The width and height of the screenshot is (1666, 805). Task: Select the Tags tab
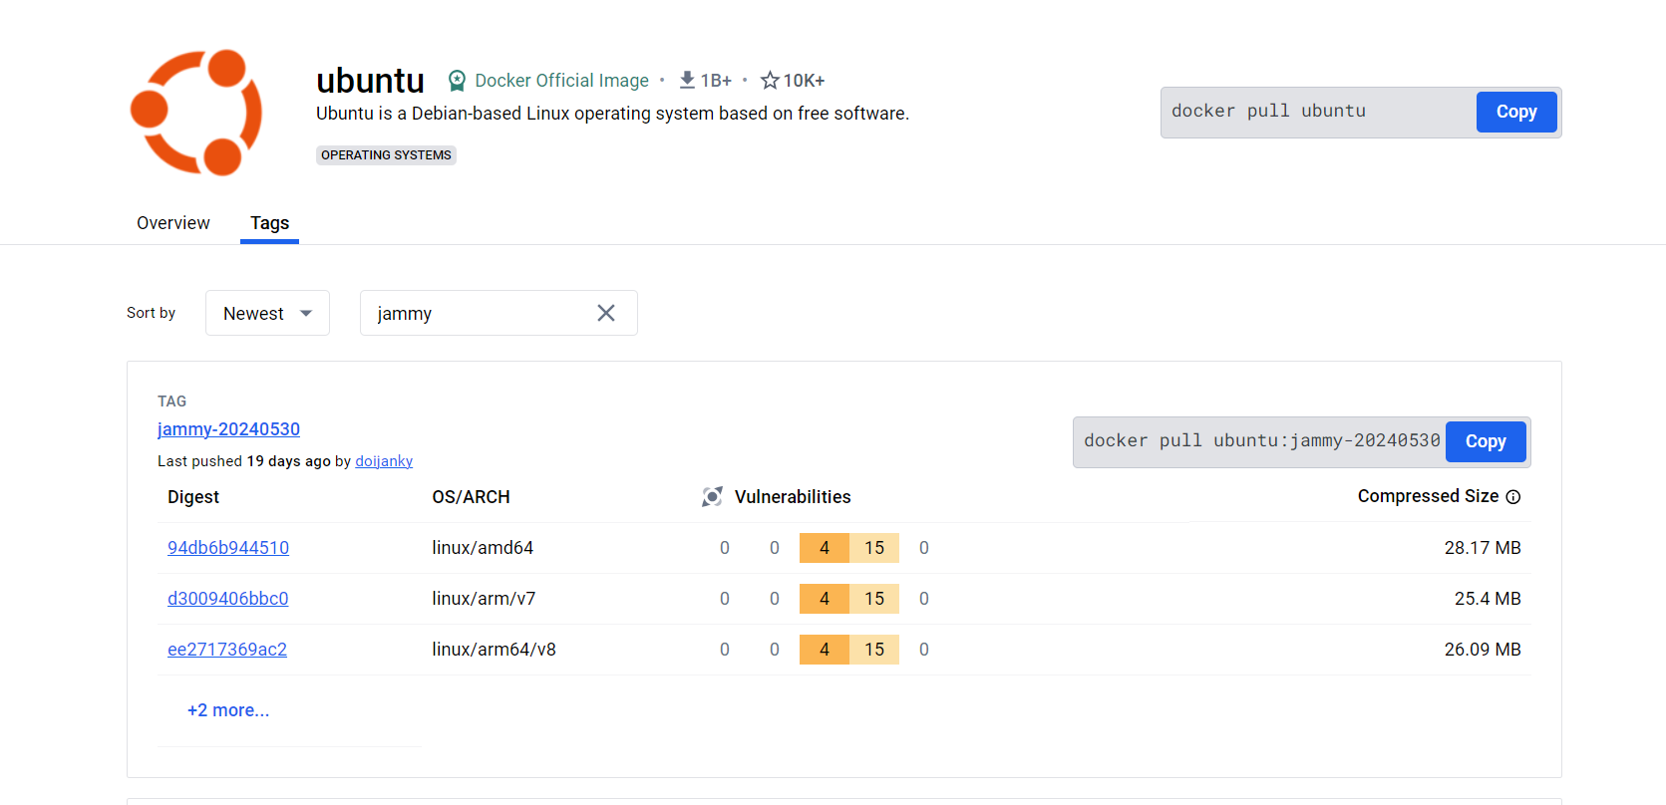pyautogui.click(x=269, y=223)
